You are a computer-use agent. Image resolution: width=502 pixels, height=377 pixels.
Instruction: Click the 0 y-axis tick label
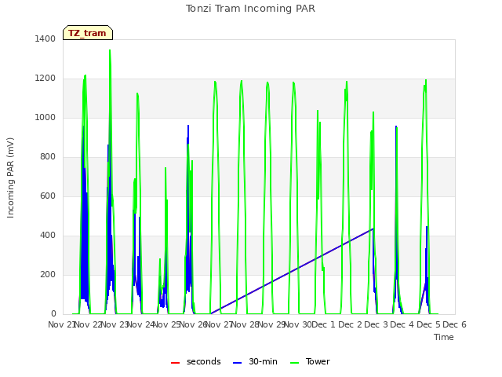[x=53, y=314]
